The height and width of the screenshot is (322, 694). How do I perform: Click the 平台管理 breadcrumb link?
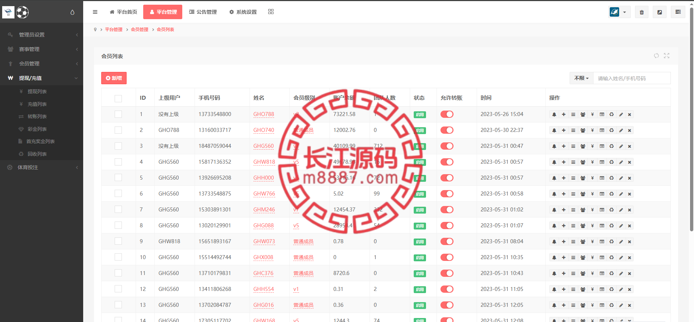[114, 30]
